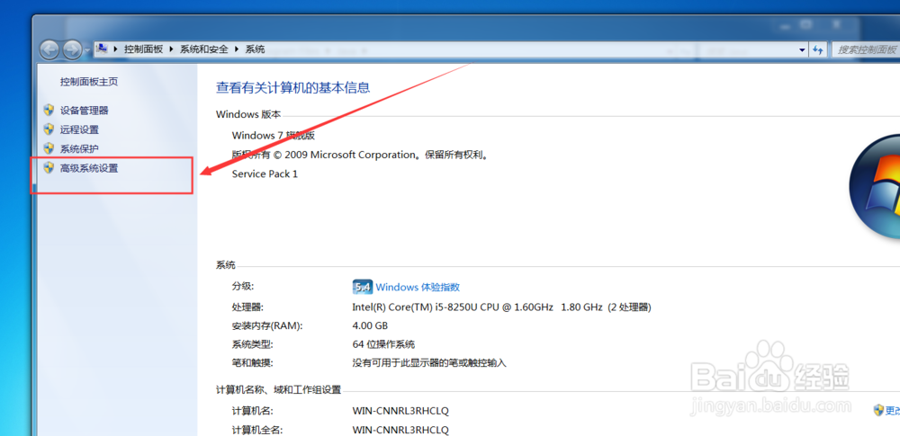Open the Windows 体验指数 link

point(418,288)
